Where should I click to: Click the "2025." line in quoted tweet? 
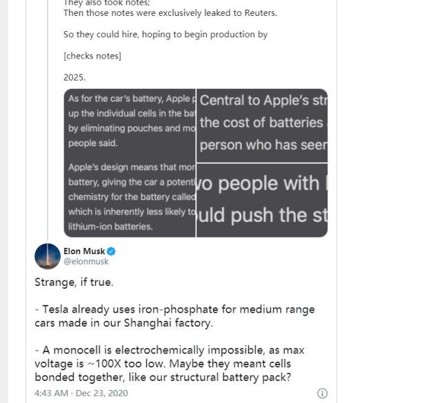74,78
